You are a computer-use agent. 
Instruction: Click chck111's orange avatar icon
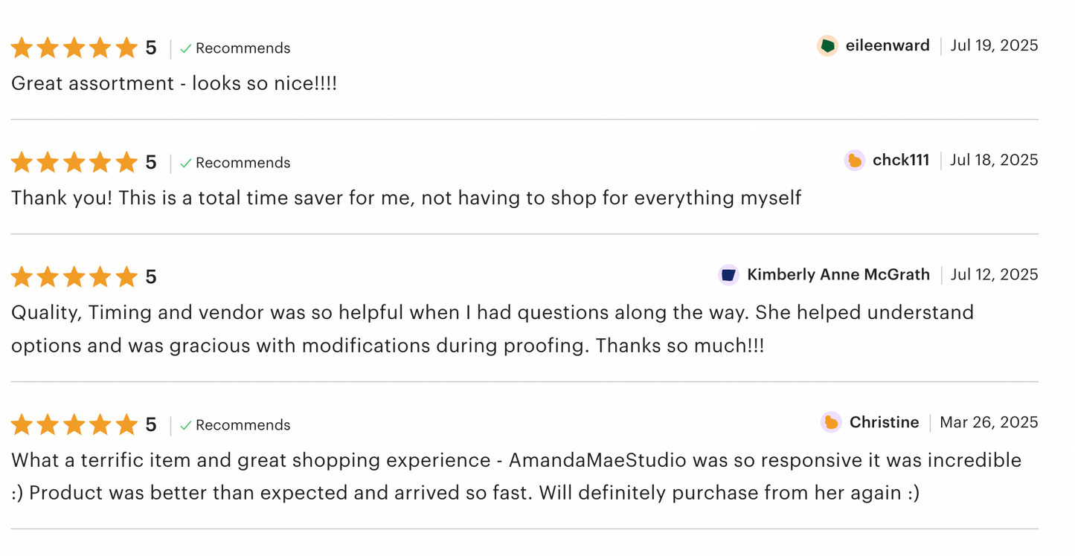(x=855, y=161)
